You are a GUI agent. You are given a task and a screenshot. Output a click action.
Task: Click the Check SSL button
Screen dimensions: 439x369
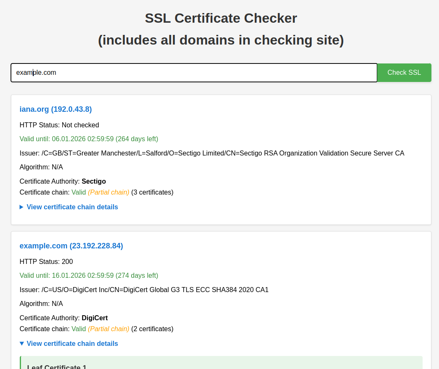404,72
